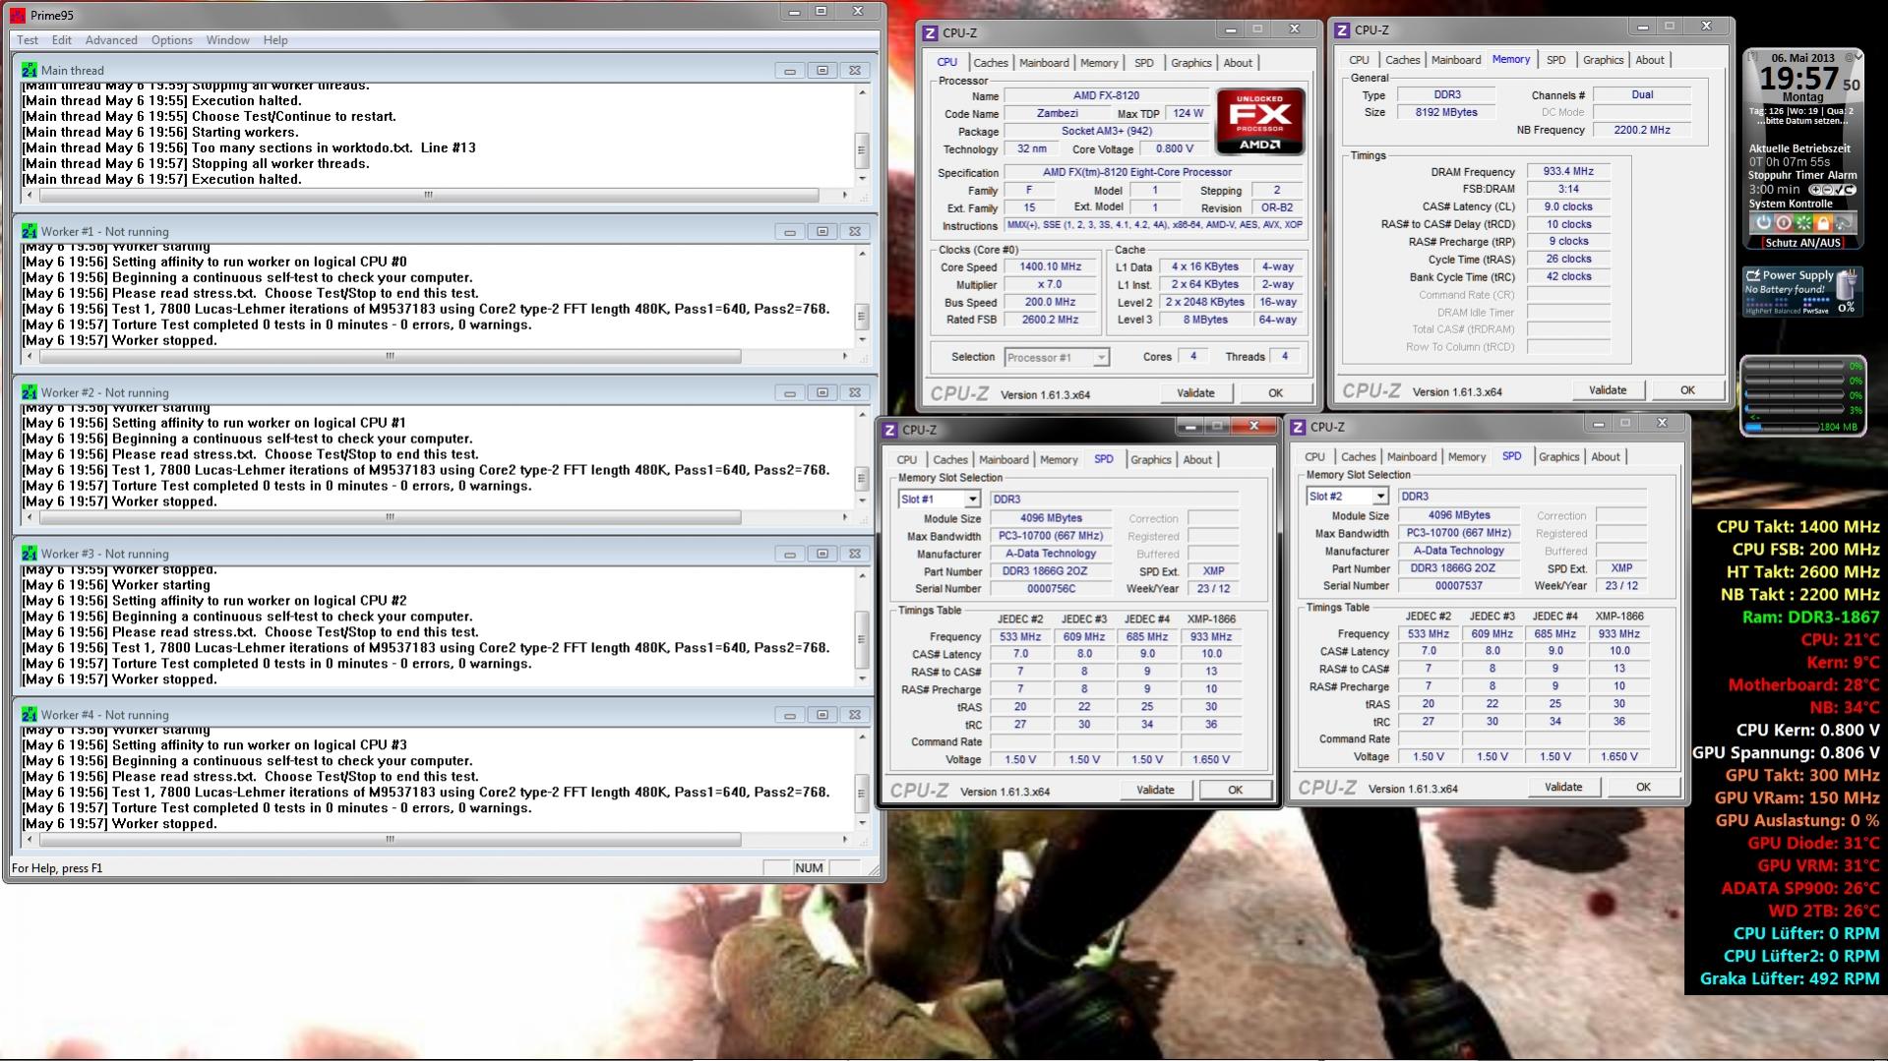Open the About tab in the CPU-Z Slot #2 window
Viewport: 1888px width, 1061px height.
1606,456
